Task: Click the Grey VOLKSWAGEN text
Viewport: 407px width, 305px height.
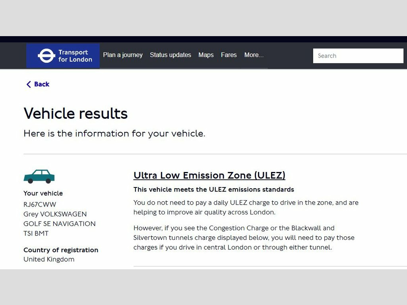Action: 55,214
